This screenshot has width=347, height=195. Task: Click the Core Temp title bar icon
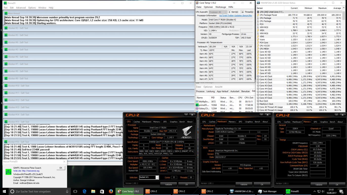pos(197,3)
